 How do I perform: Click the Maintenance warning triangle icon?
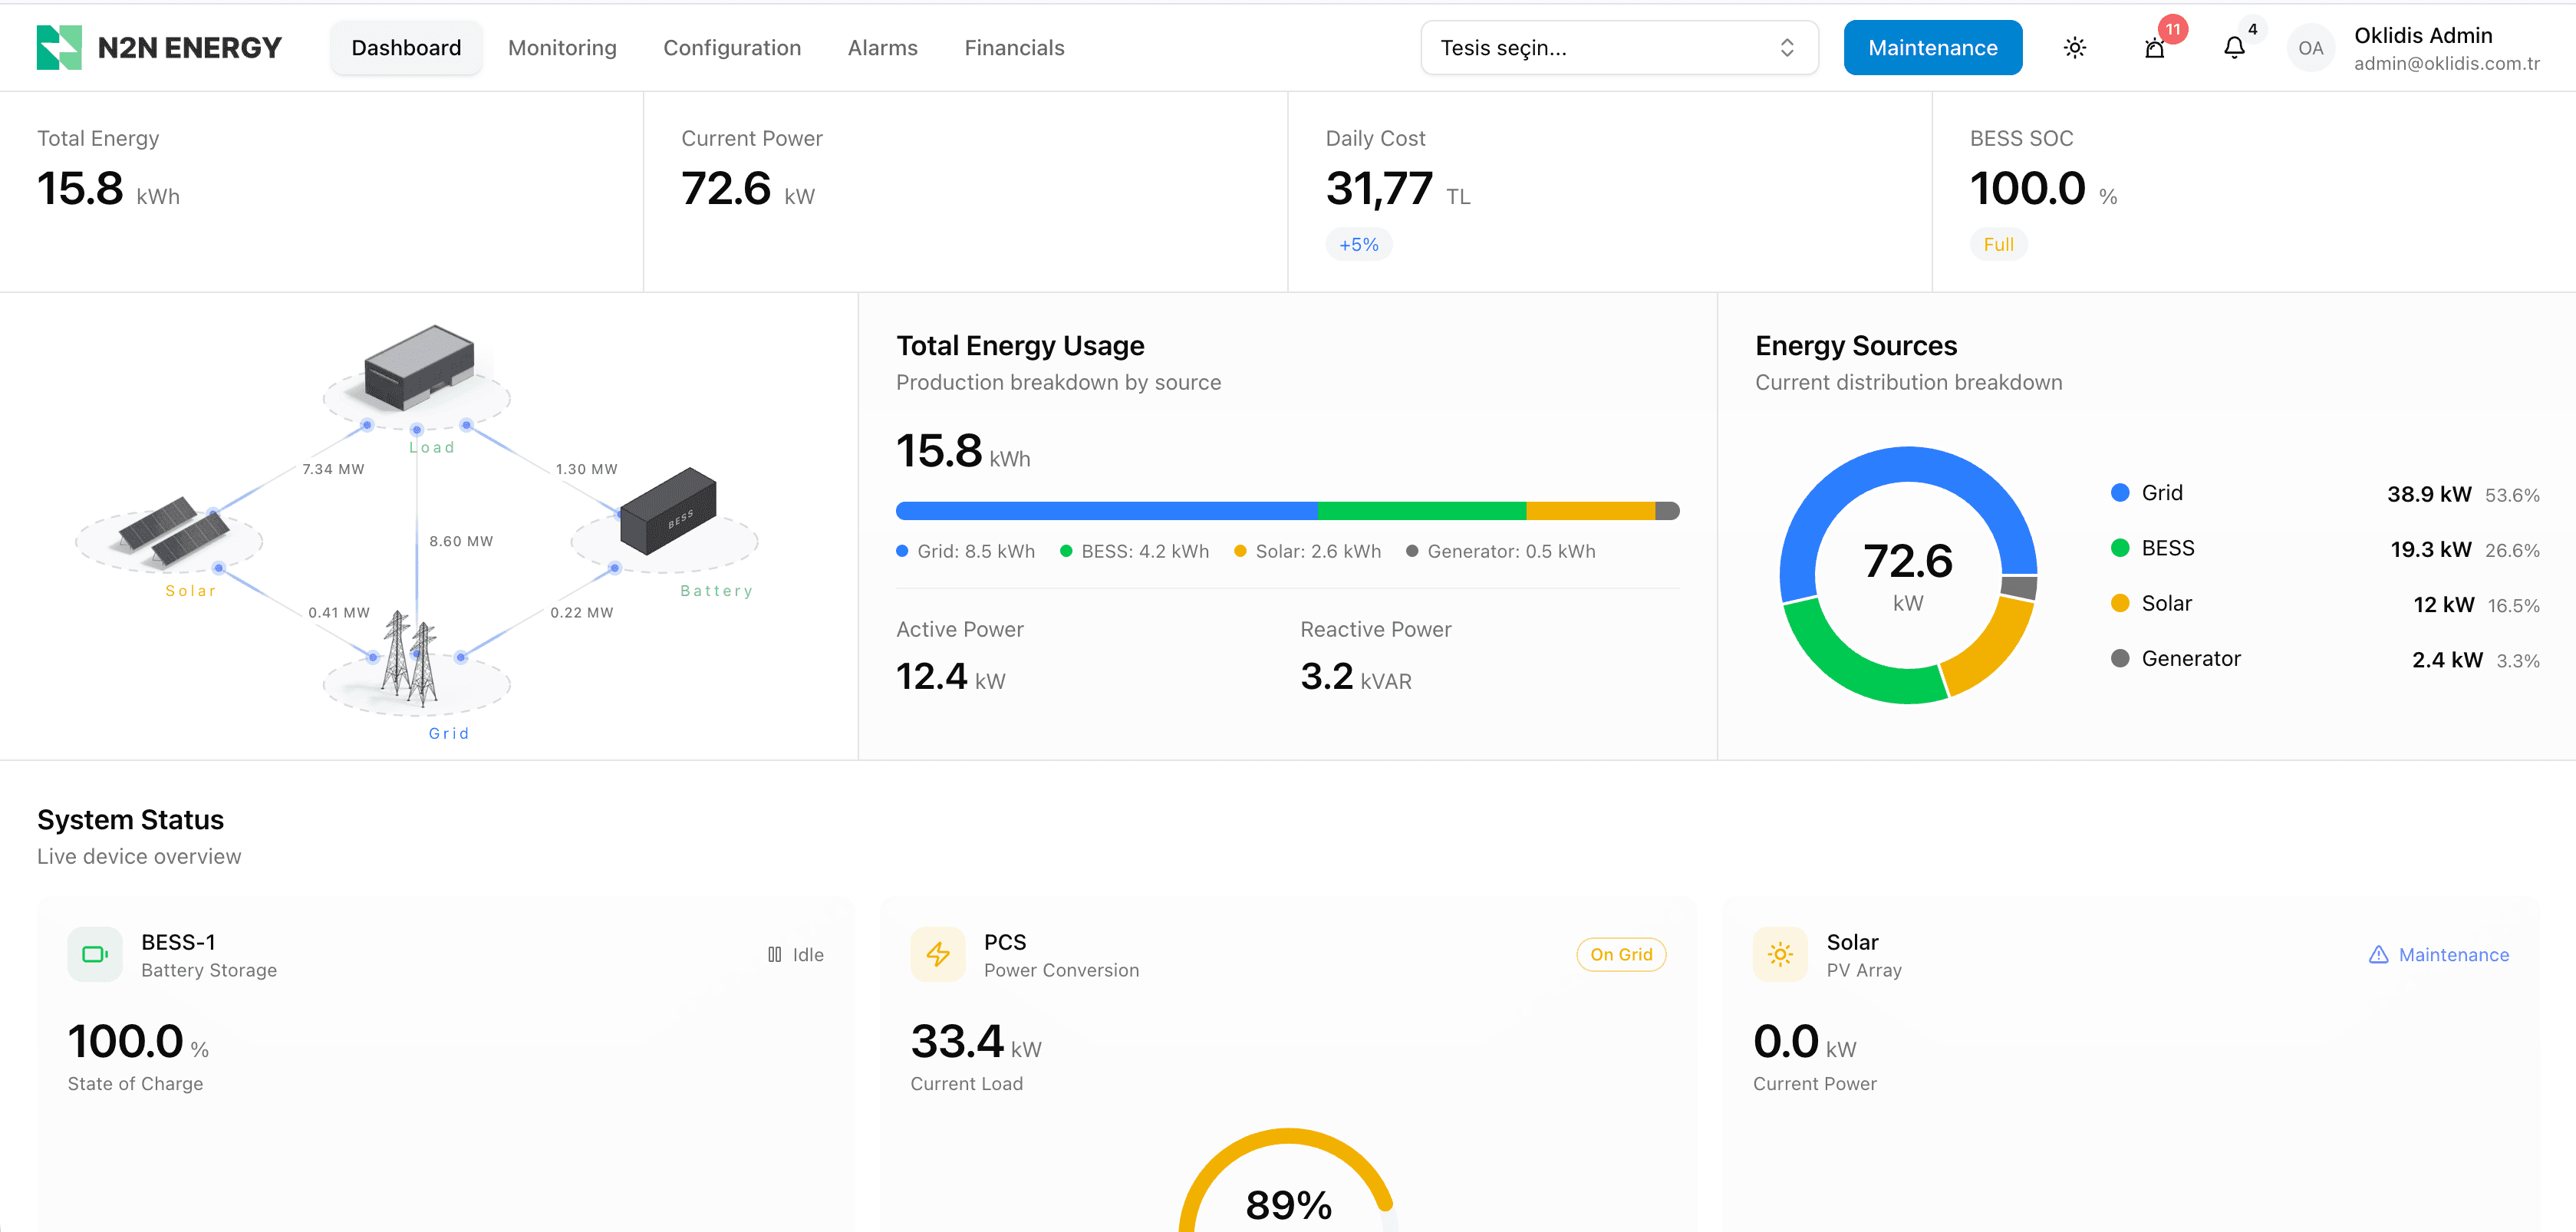[x=2378, y=954]
